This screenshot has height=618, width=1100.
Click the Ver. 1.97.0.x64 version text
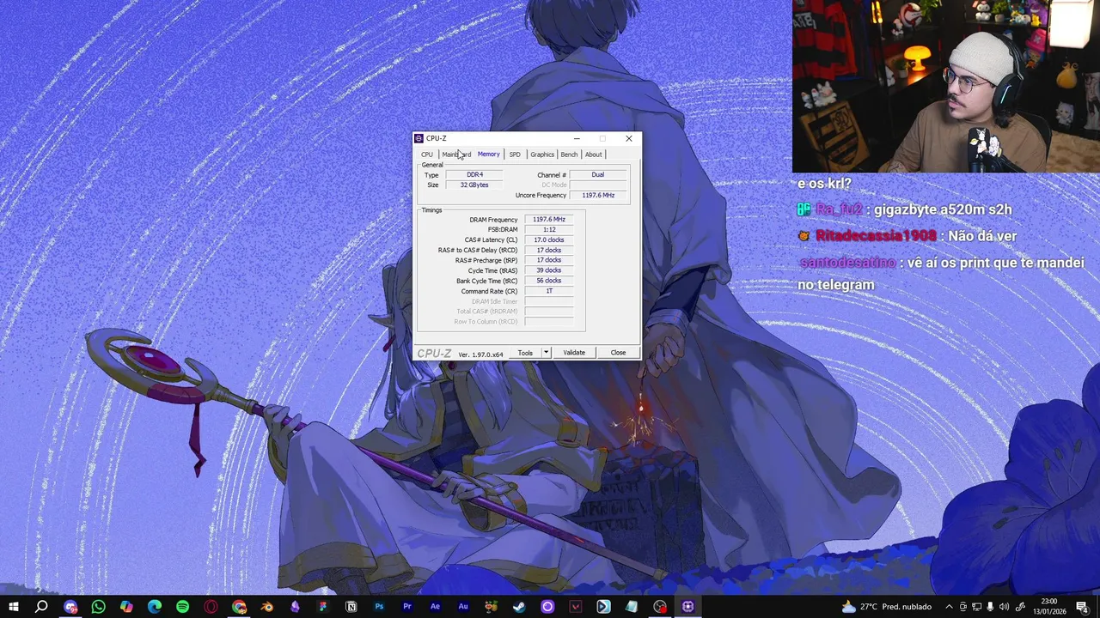pos(480,354)
